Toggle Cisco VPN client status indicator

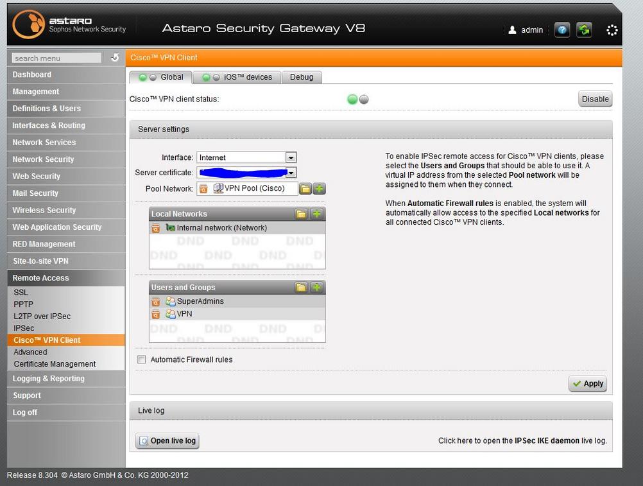click(x=357, y=100)
